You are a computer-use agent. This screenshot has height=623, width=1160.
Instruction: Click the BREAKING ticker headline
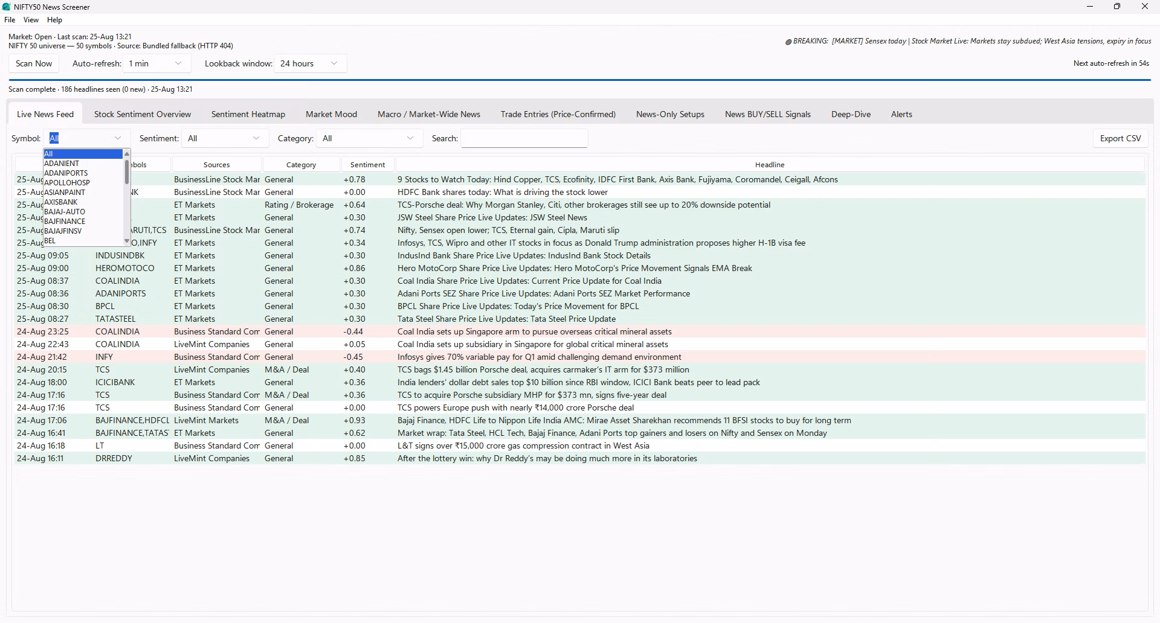pyautogui.click(x=968, y=41)
